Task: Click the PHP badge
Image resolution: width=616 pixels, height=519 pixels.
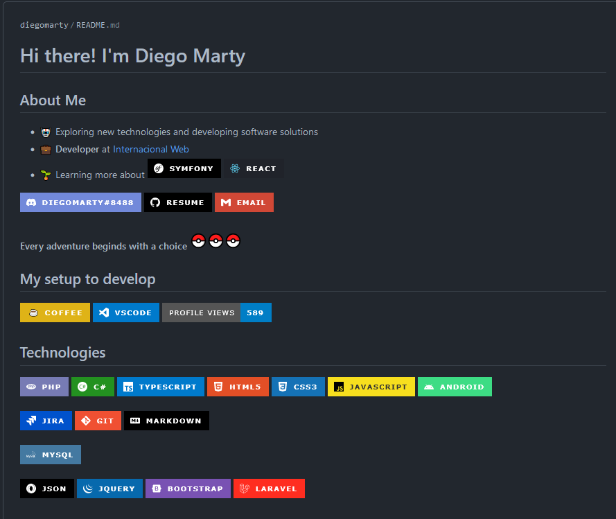Action: pyautogui.click(x=44, y=387)
